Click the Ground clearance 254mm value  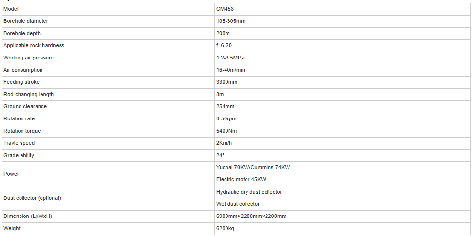(x=225, y=107)
